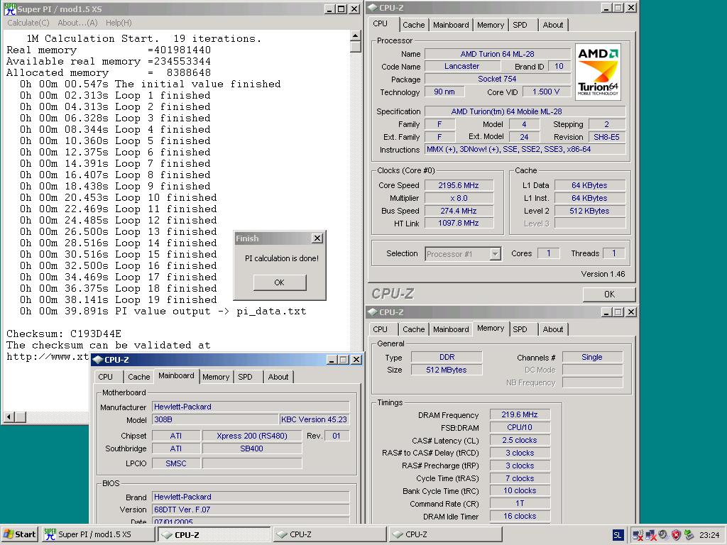The image size is (727, 545).
Task: Click the top CPU-Z window title icon
Action: (373, 8)
